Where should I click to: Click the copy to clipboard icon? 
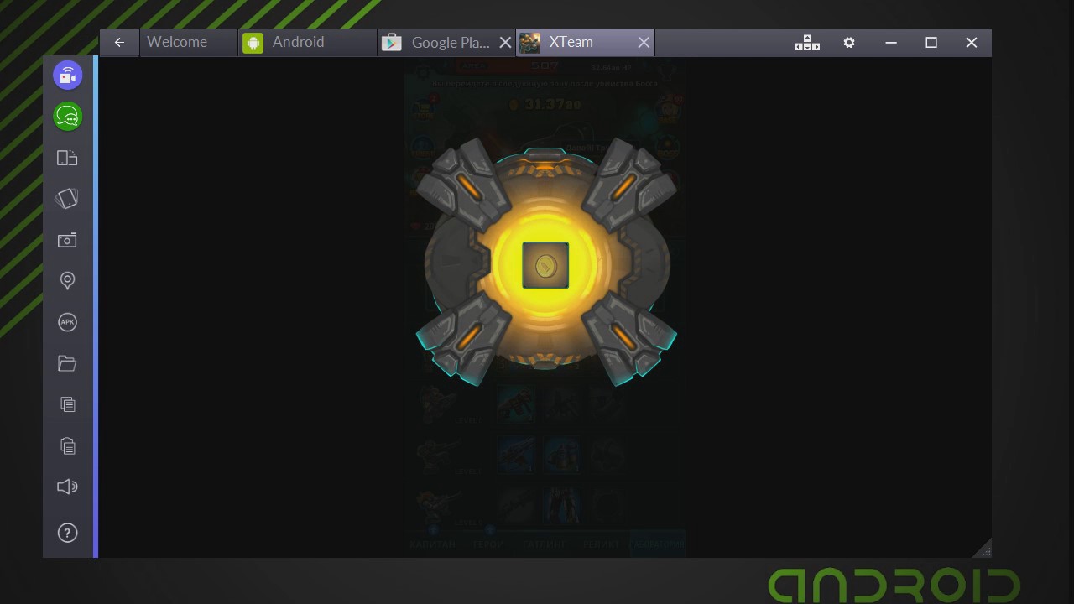68,404
